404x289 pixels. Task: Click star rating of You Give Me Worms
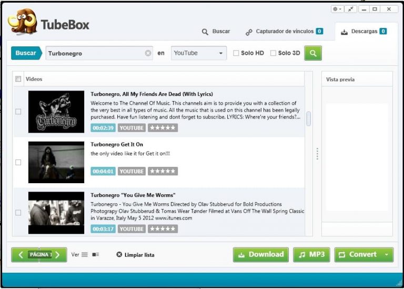(163, 228)
